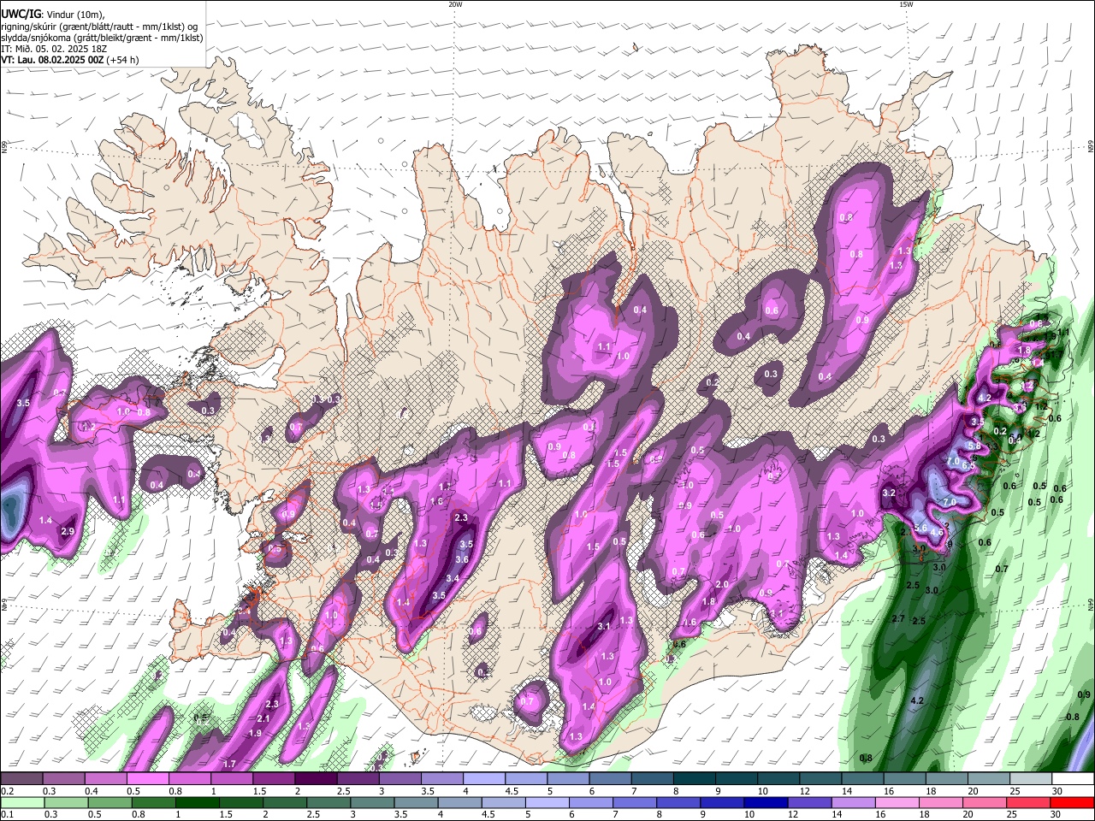This screenshot has width=1095, height=821.
Task: Click the 5.8 precipitation value on the map
Action: pos(974,446)
